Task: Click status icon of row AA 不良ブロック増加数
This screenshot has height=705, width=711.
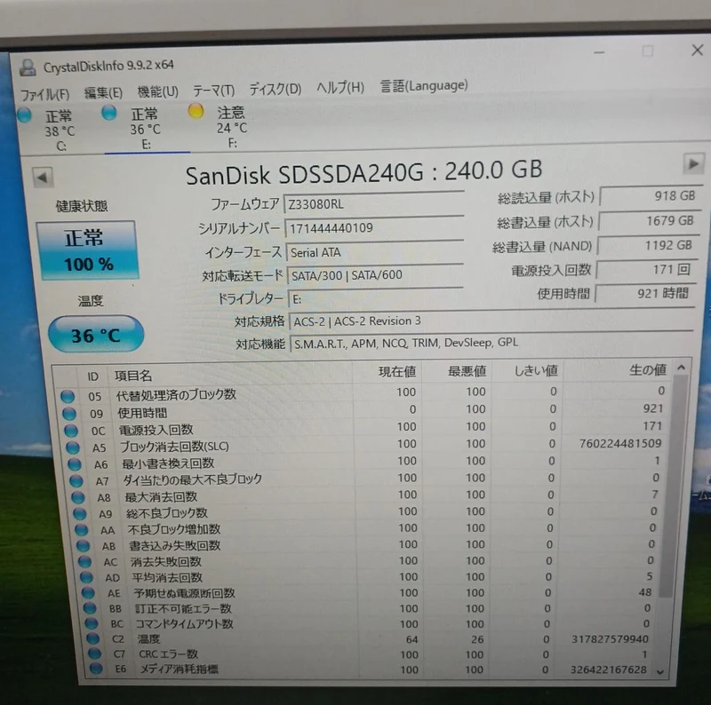Action: click(82, 530)
